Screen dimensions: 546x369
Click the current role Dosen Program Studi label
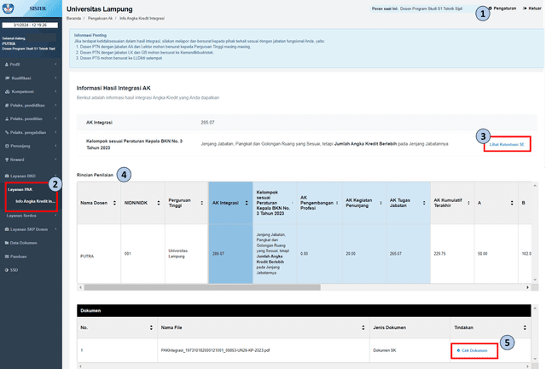click(431, 9)
